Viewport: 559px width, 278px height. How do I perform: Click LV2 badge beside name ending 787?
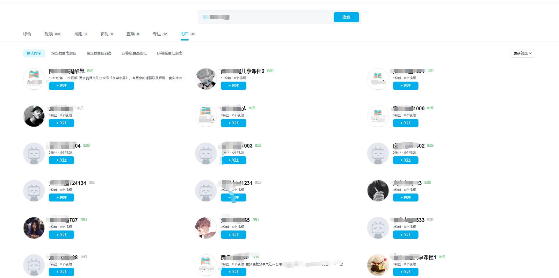pyautogui.click(x=83, y=220)
